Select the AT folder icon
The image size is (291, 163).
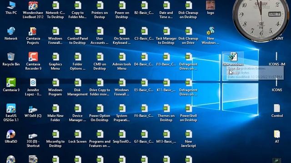click(x=277, y=134)
